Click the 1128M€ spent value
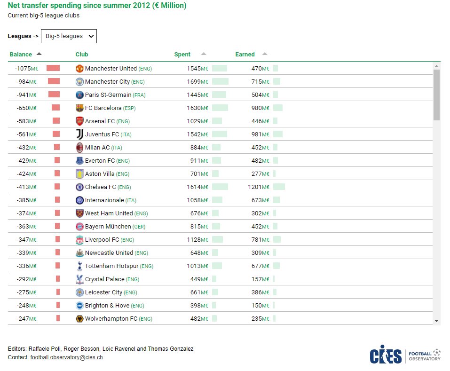Viewport: 450px width, 371px height. [197, 240]
